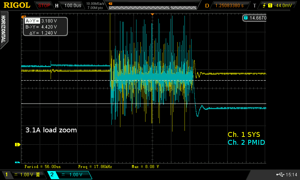
Task: Click the dashed cursor A line
Action: tap(144, 81)
